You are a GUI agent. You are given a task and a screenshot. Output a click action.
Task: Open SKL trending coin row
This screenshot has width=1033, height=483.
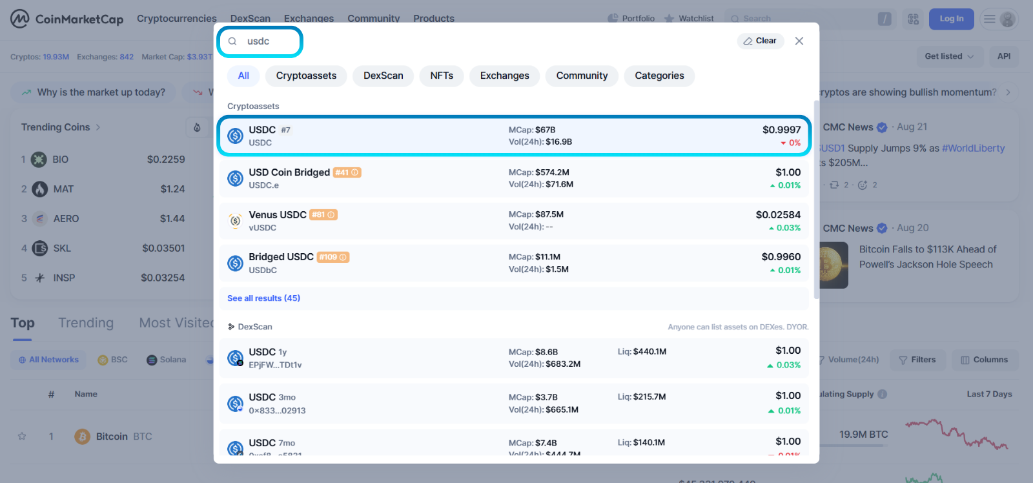pyautogui.click(x=103, y=249)
